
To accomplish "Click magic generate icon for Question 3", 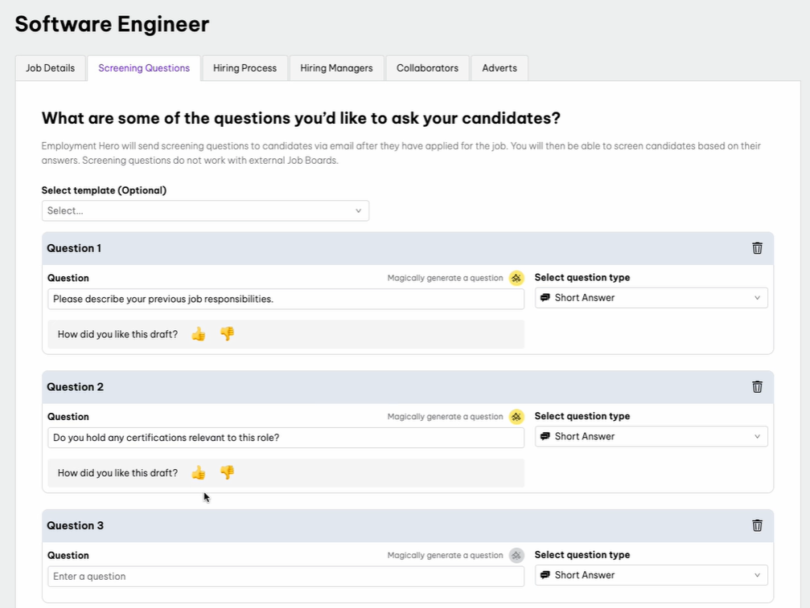I will point(516,556).
